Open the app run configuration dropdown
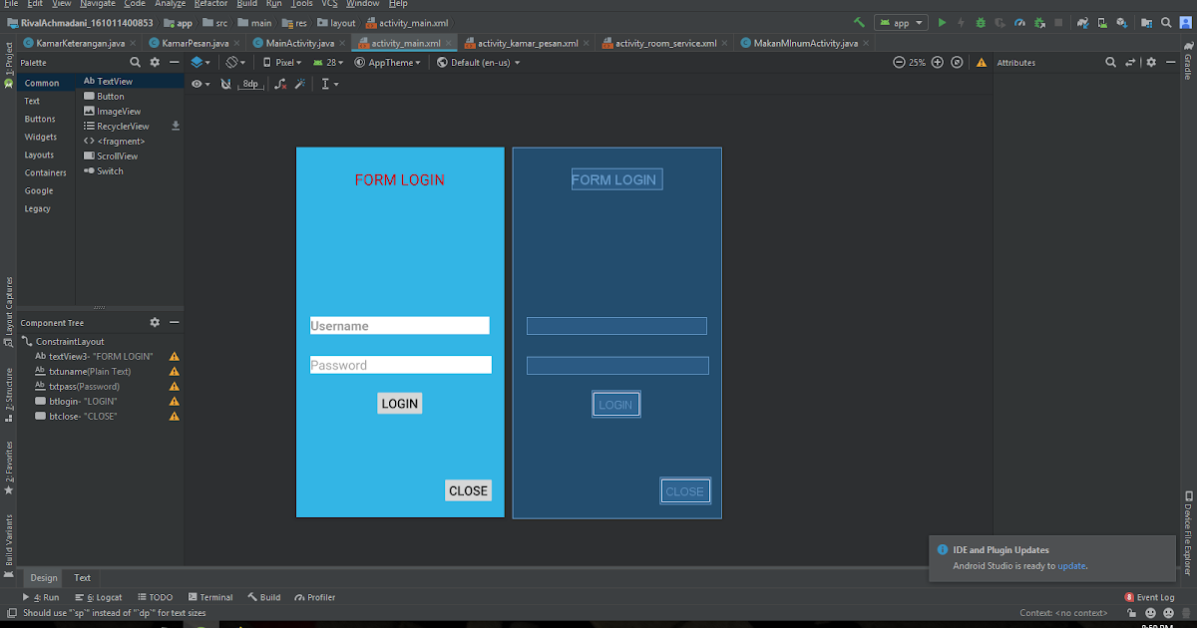The height and width of the screenshot is (628, 1197). [x=901, y=22]
